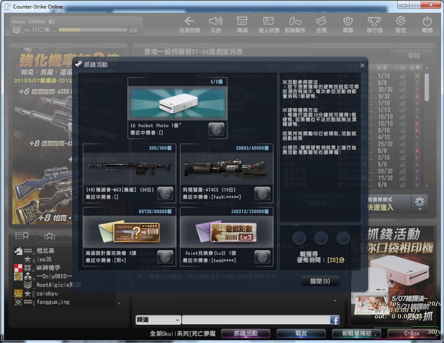Click status icon on the 3/32 row
This screenshot has width=444, height=343.
417,97
